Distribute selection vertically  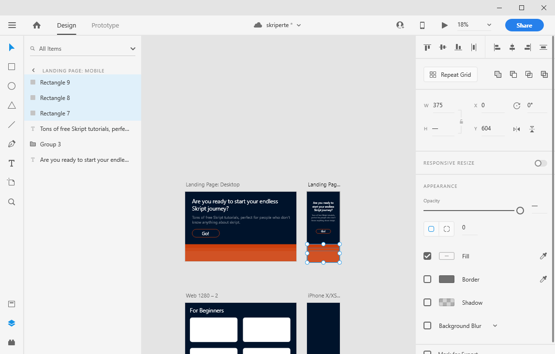[x=543, y=47]
